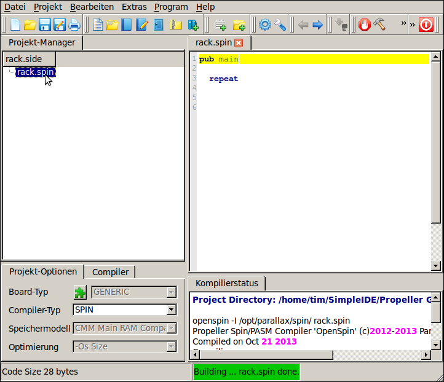
Task: Expand the Optimierung -Os Size dropdown
Action: 171,347
